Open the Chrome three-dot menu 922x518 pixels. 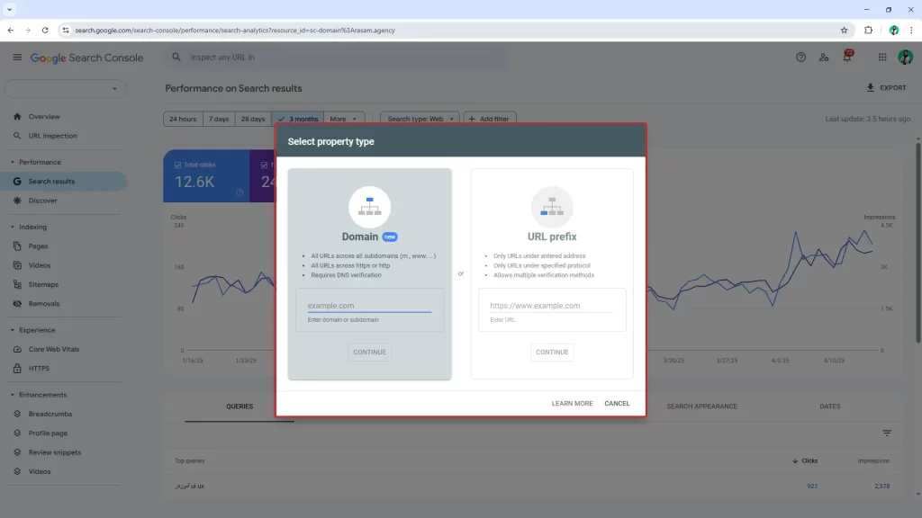coord(911,30)
